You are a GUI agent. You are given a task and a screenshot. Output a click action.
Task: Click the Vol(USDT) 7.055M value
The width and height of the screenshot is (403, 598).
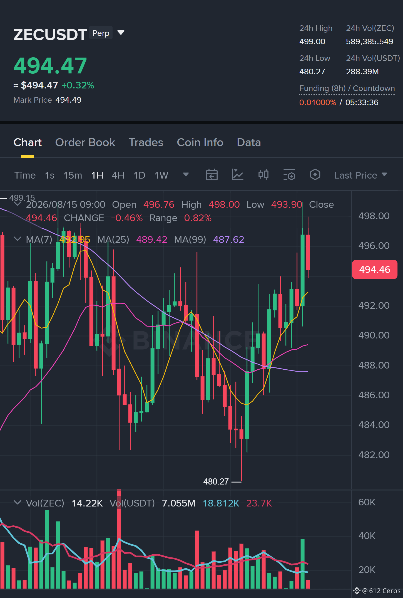[x=178, y=503]
